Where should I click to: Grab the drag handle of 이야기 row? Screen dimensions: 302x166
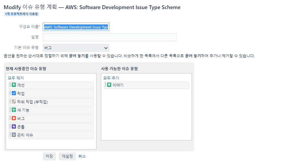[106, 85]
